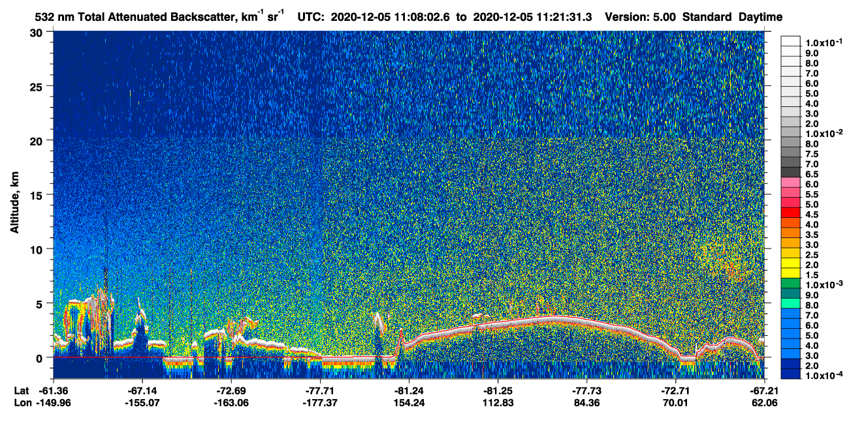Click the 4.5 color scale label
849x435 pixels.
coord(812,215)
